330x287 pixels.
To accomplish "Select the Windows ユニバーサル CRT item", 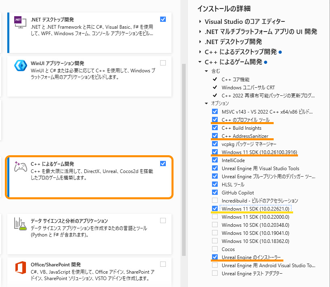I will pyautogui.click(x=248, y=87).
